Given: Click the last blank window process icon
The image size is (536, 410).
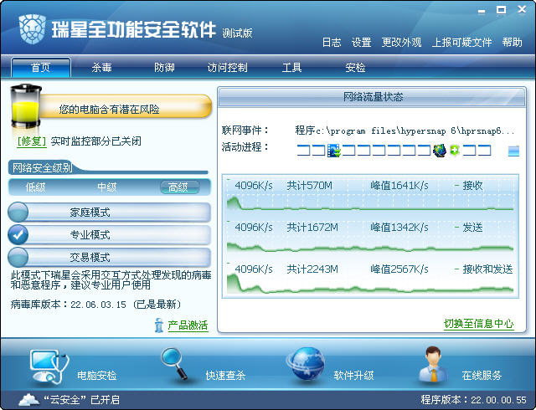Looking at the screenshot, I should pos(485,151).
